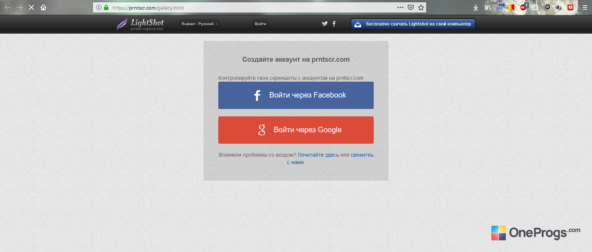Open LightShot Twitter page icon

coord(324,24)
